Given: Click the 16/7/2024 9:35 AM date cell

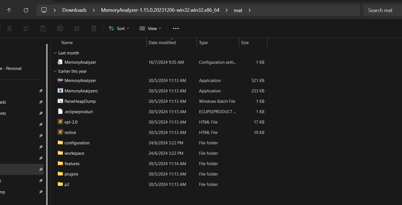Looking at the screenshot, I should pyautogui.click(x=166, y=62).
